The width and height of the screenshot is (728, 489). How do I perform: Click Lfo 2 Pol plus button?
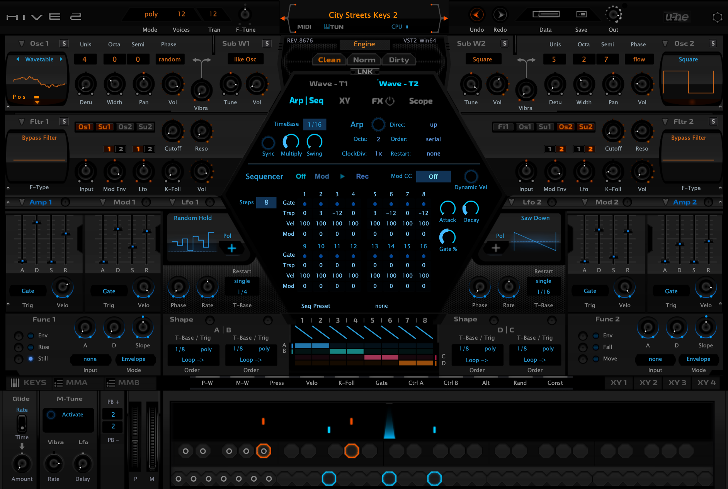point(496,248)
